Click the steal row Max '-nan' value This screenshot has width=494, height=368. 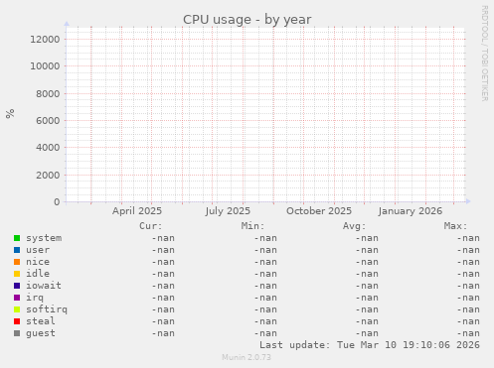point(468,321)
